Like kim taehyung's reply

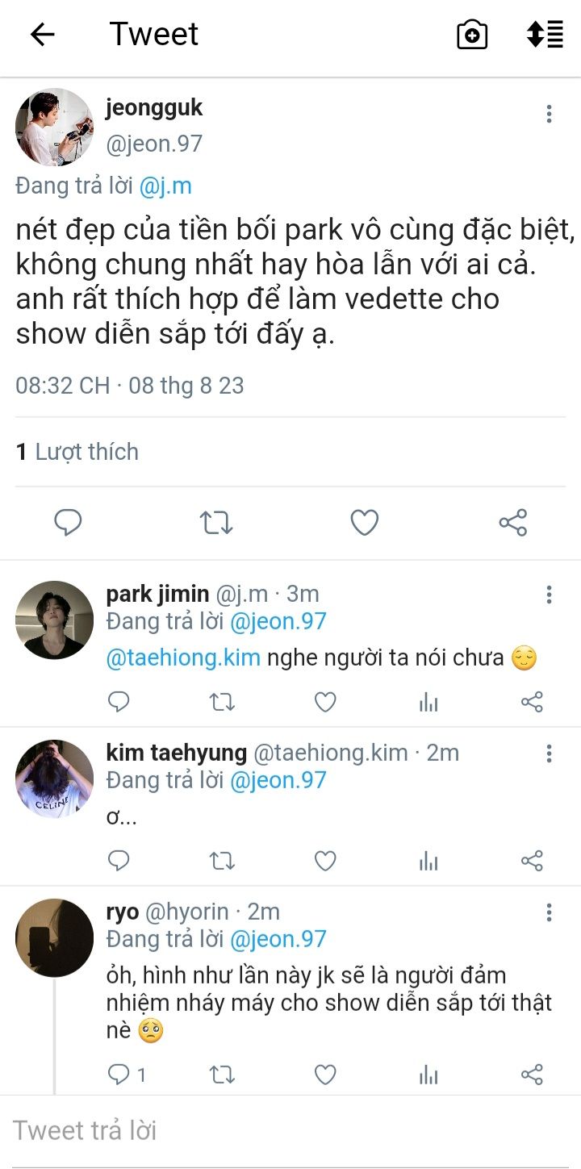pyautogui.click(x=325, y=861)
